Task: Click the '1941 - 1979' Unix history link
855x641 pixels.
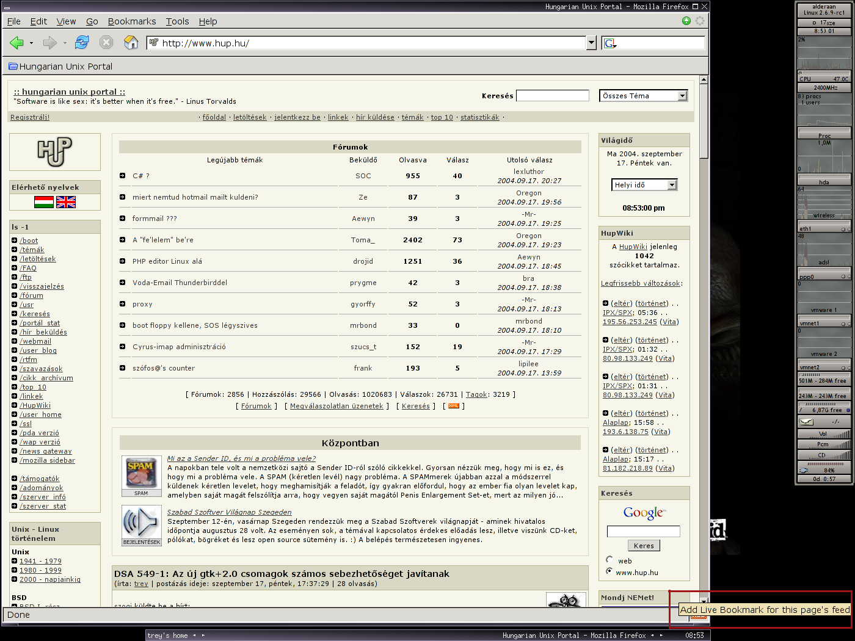Action: 40,561
